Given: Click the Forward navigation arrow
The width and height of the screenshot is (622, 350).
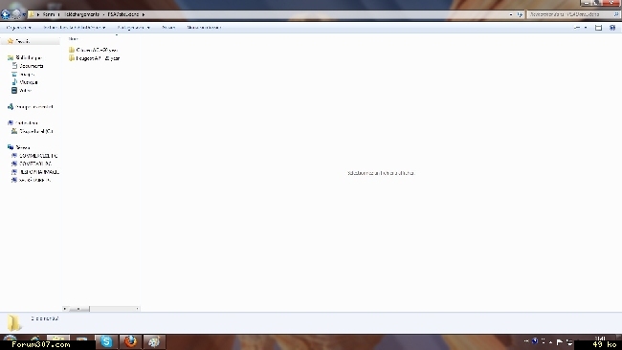Looking at the screenshot, I should coord(16,14).
